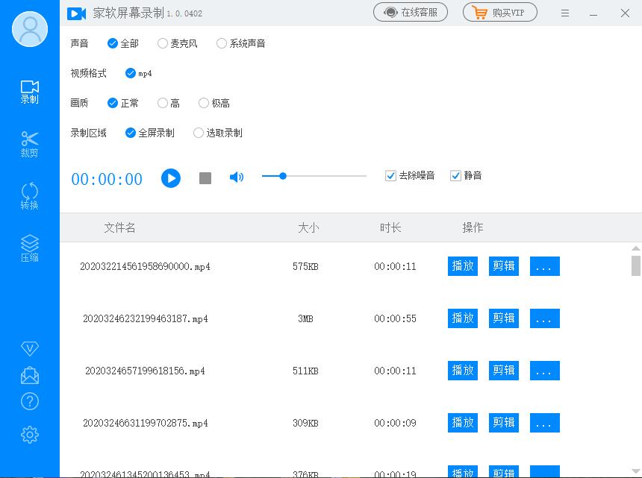This screenshot has height=478, width=642.
Task: Play the 309KB recording
Action: coord(463,422)
